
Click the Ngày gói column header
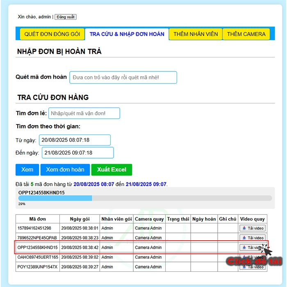point(80,219)
